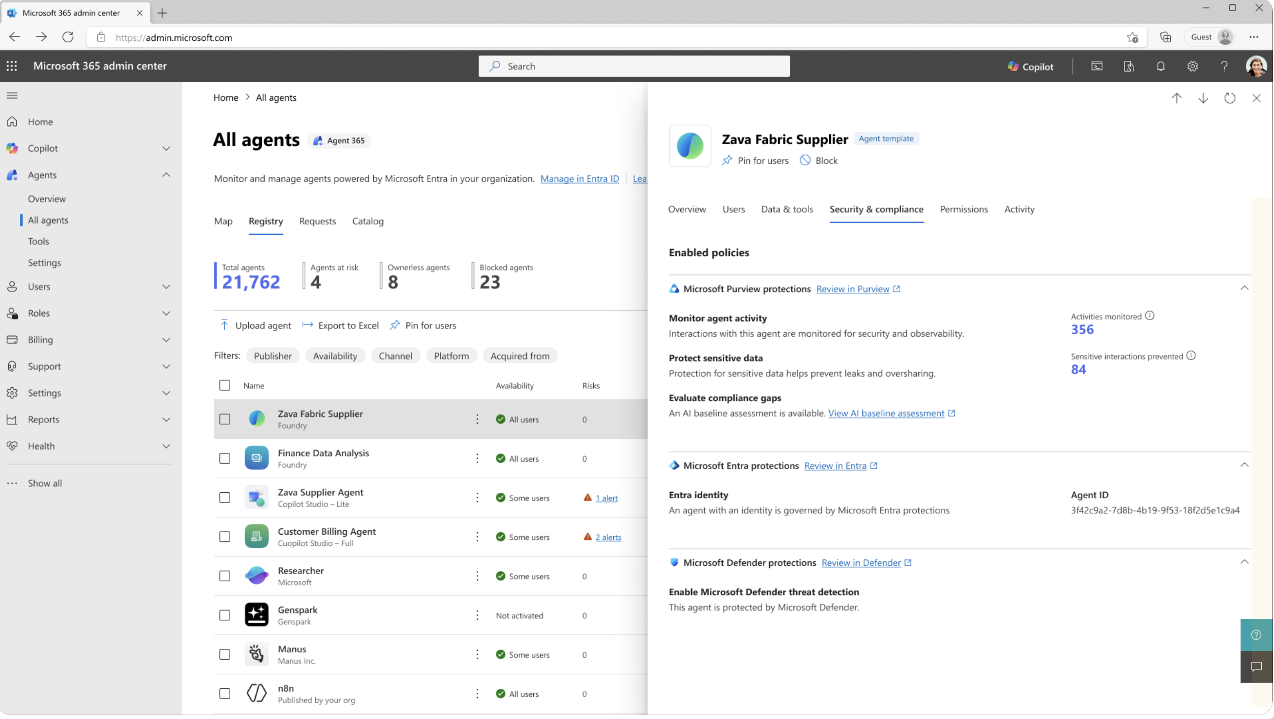Image resolution: width=1274 pixels, height=719 pixels.
Task: Refresh the agent details panel
Action: tap(1230, 98)
